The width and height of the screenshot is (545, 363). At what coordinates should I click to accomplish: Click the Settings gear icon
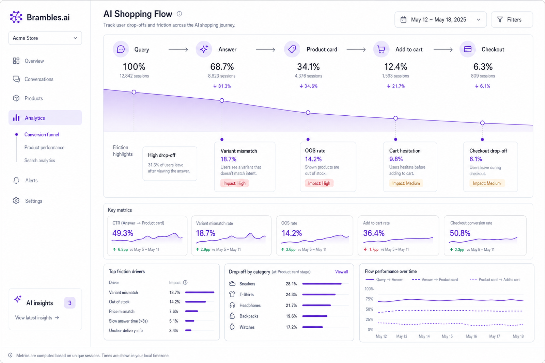[x=16, y=201]
